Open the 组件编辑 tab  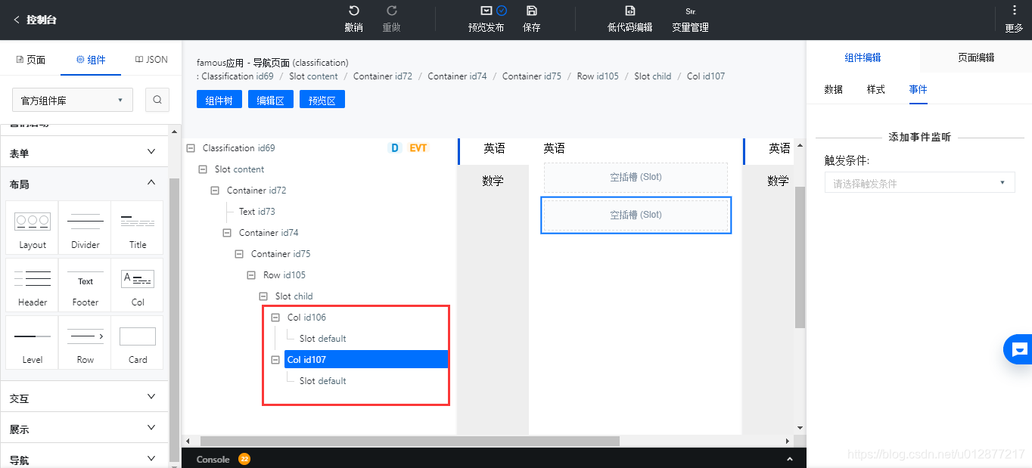click(x=863, y=57)
